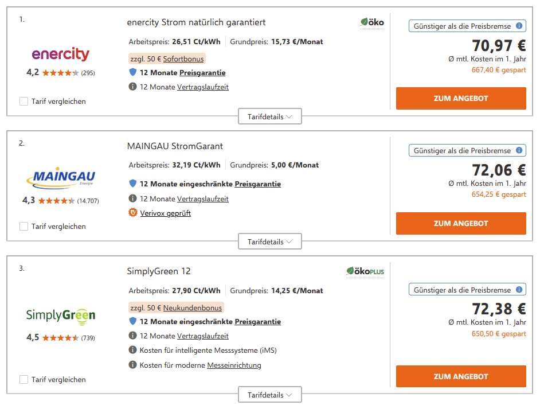This screenshot has width=540, height=405.
Task: Tick Tarif vergleichen for enercity
Action: click(24, 102)
